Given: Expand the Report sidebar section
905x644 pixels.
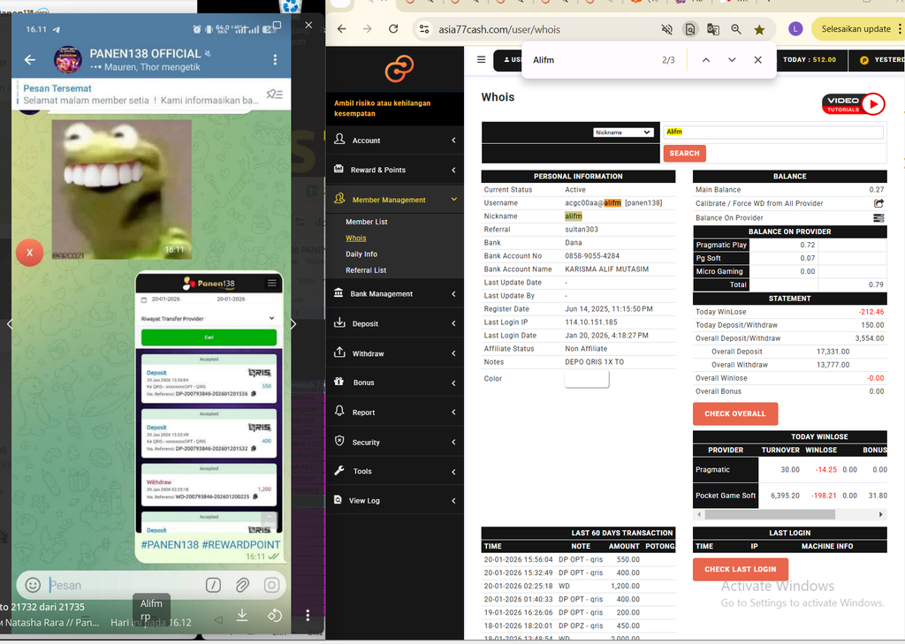Looking at the screenshot, I should pyautogui.click(x=395, y=413).
